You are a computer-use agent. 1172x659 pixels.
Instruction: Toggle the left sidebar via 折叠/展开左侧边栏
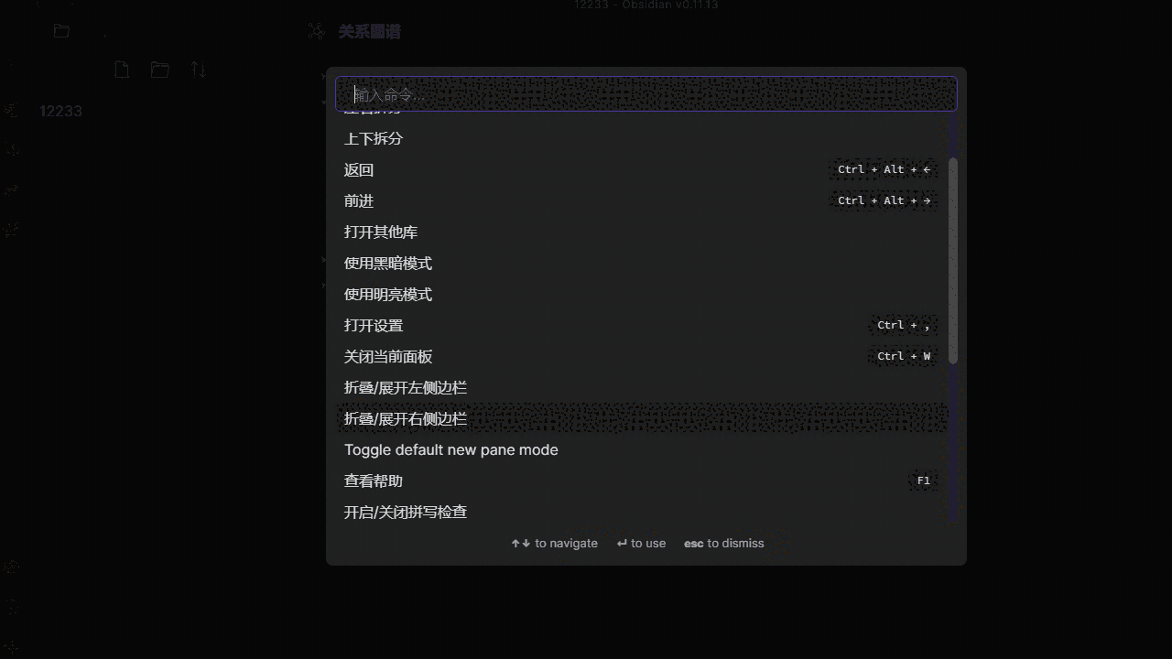[405, 387]
